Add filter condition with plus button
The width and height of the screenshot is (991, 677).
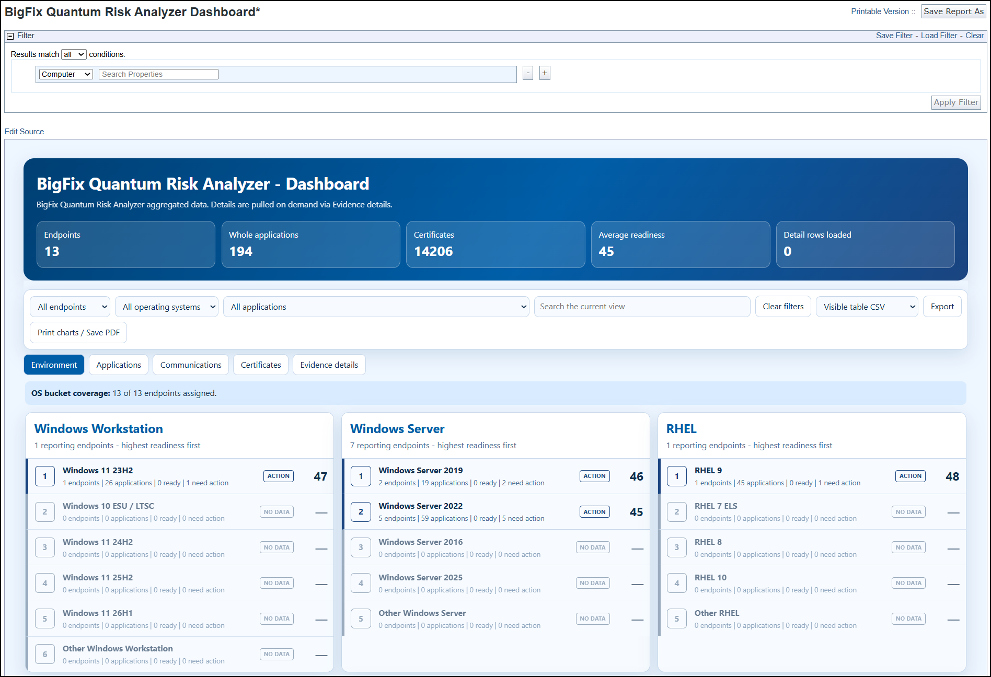pyautogui.click(x=545, y=73)
